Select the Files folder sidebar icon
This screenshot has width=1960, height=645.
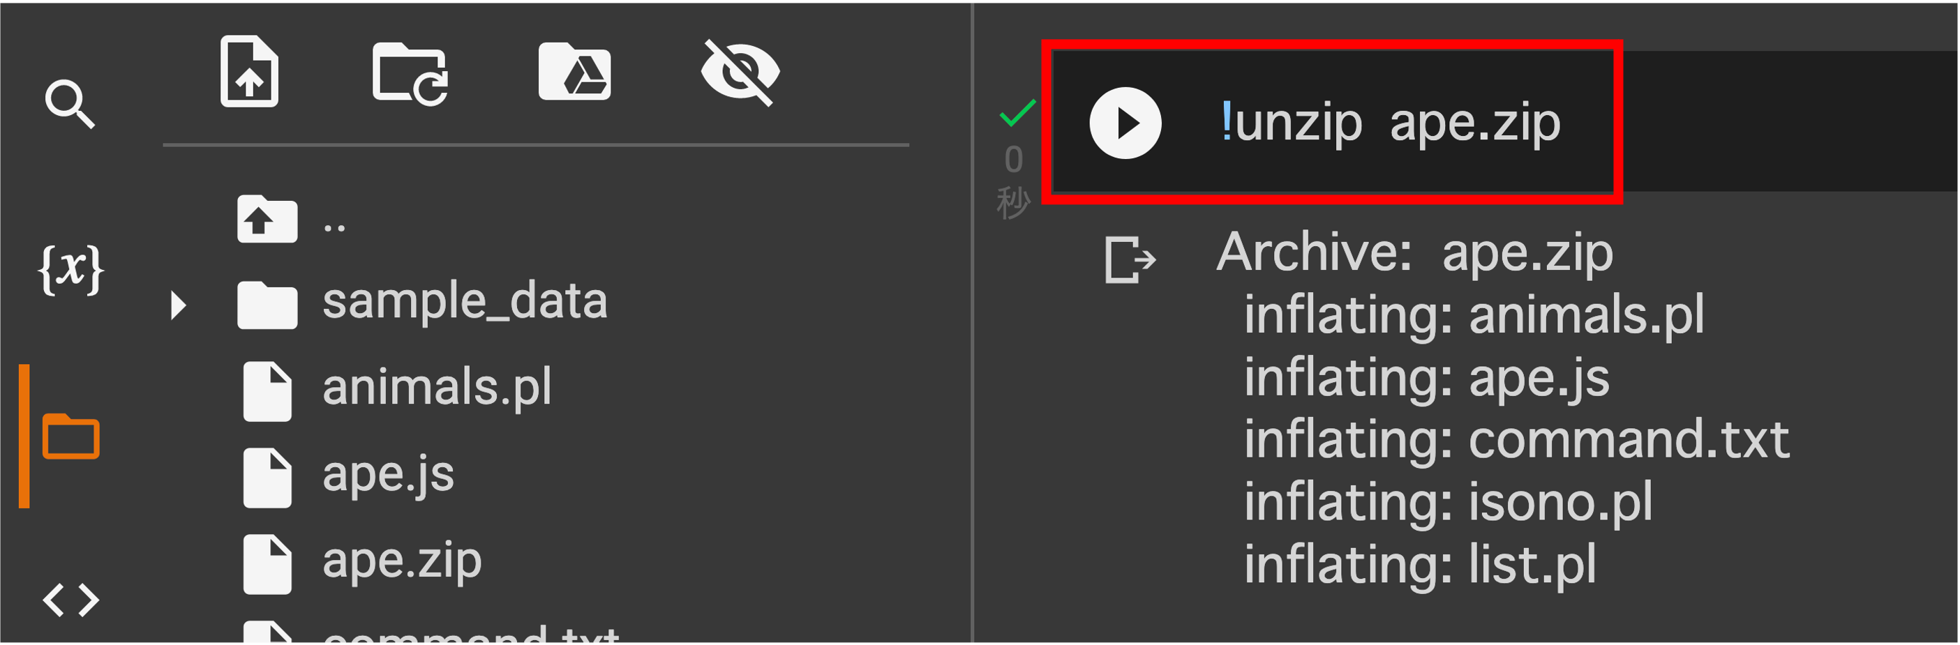click(70, 437)
